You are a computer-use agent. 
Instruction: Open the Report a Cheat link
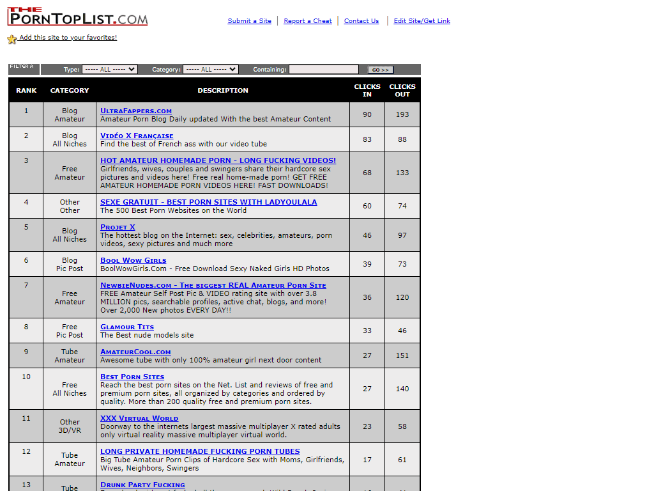[x=307, y=21]
